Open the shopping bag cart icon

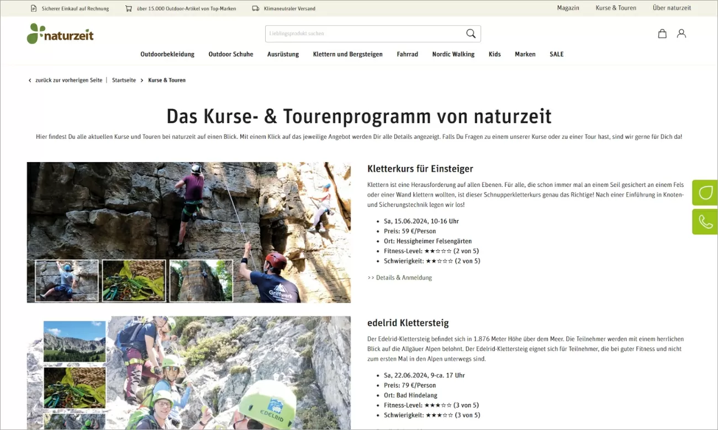pos(662,34)
